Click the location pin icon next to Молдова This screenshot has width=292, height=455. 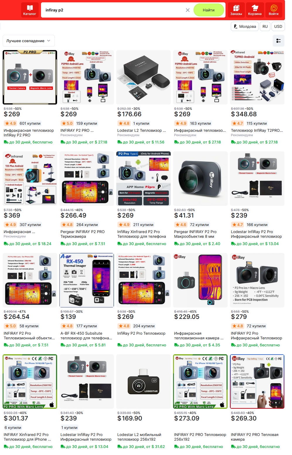click(235, 26)
